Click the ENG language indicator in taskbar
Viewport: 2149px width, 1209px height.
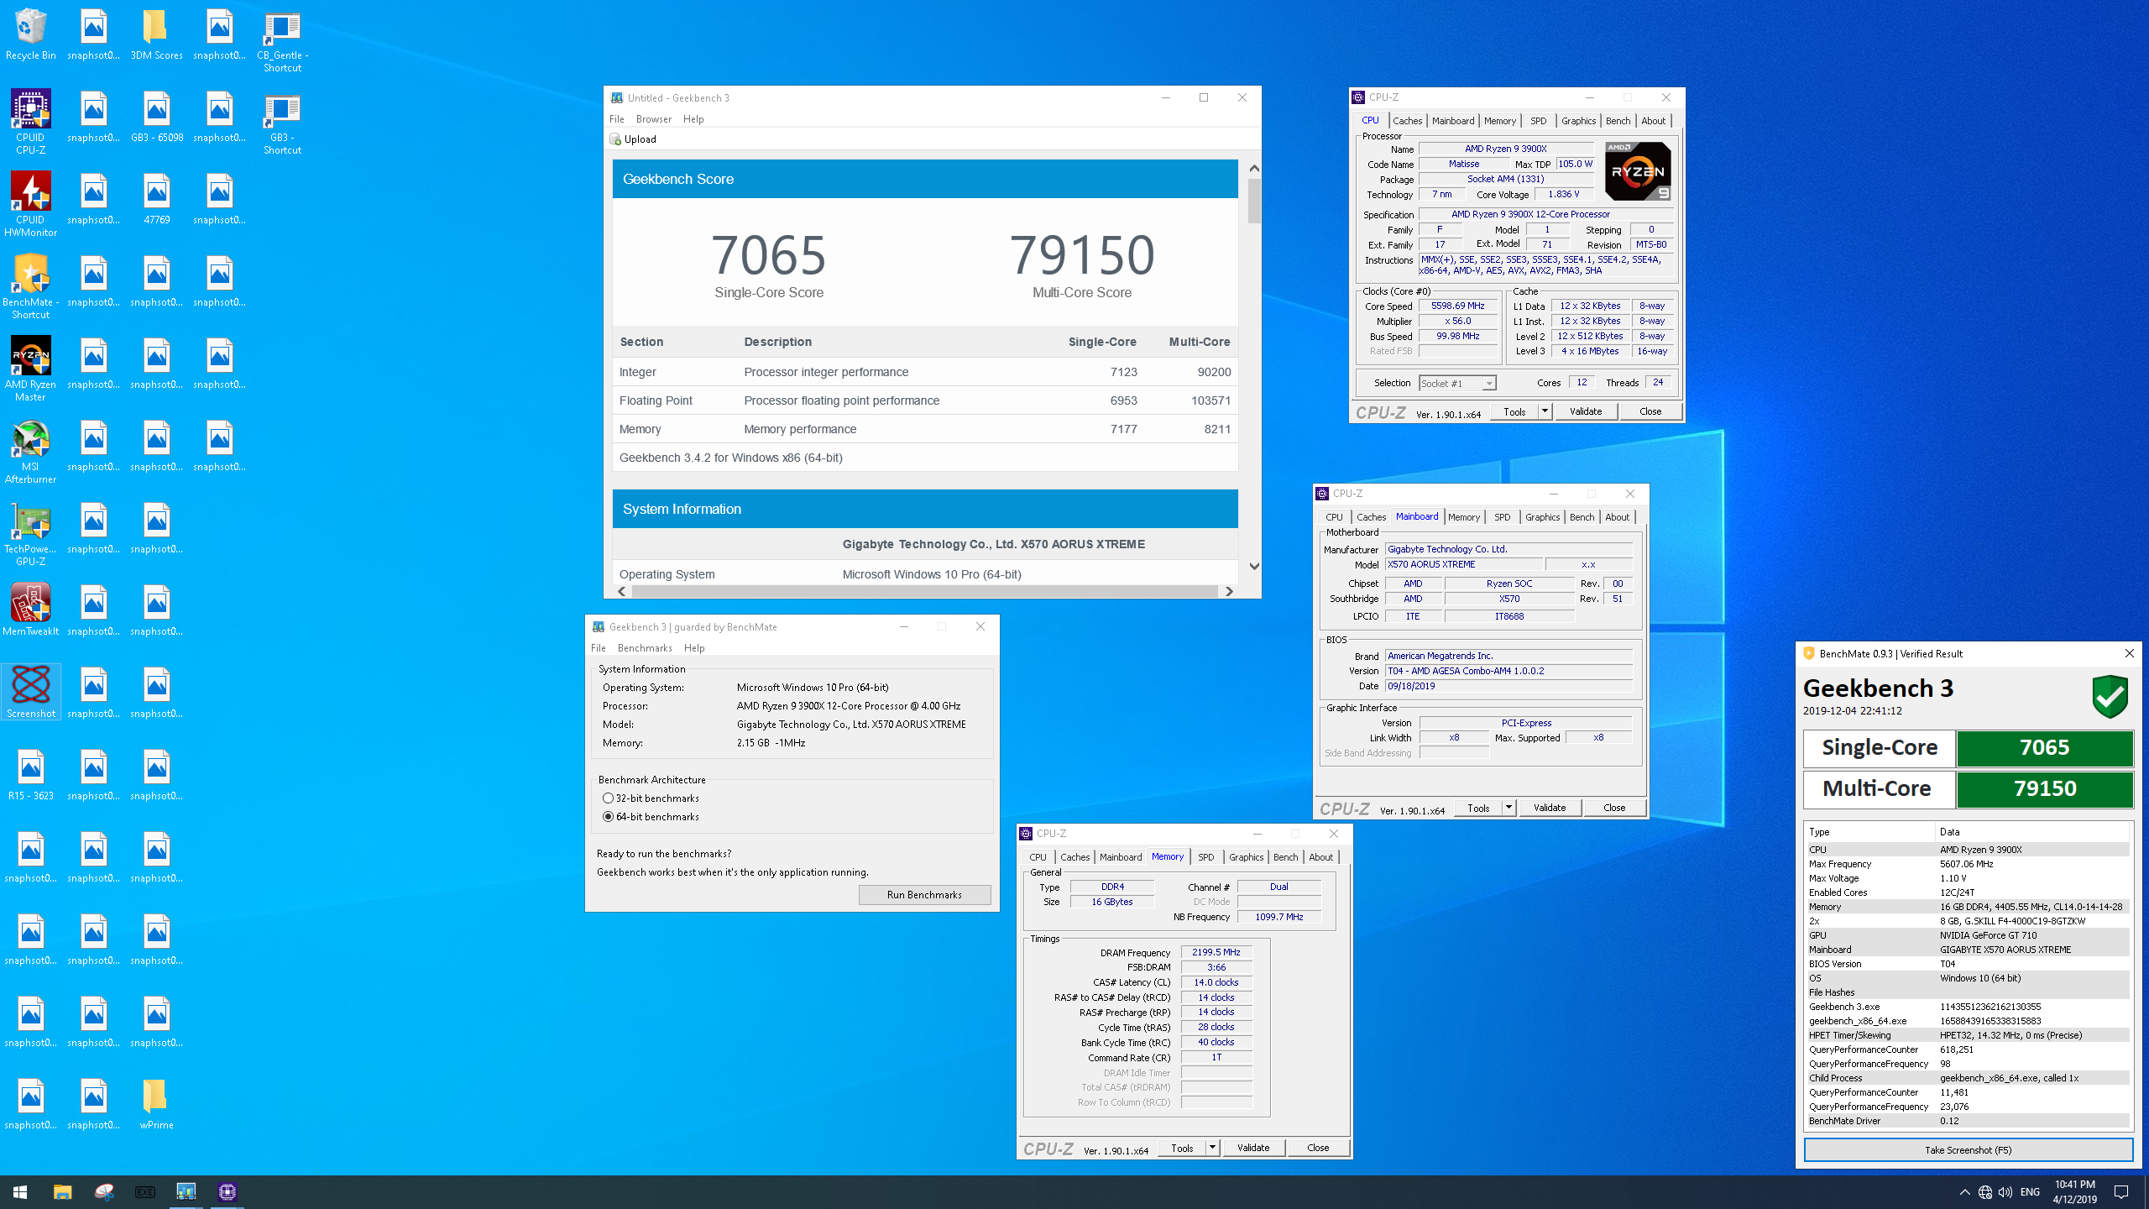(2030, 1192)
